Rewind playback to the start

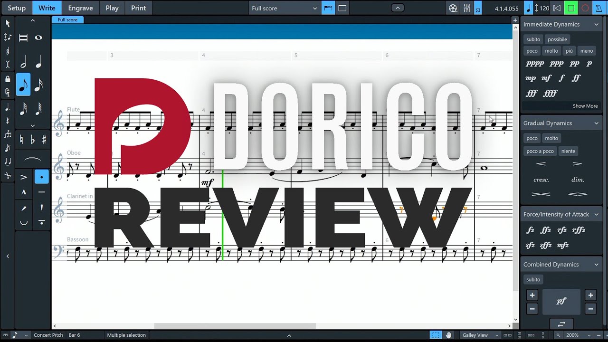pyautogui.click(x=557, y=8)
